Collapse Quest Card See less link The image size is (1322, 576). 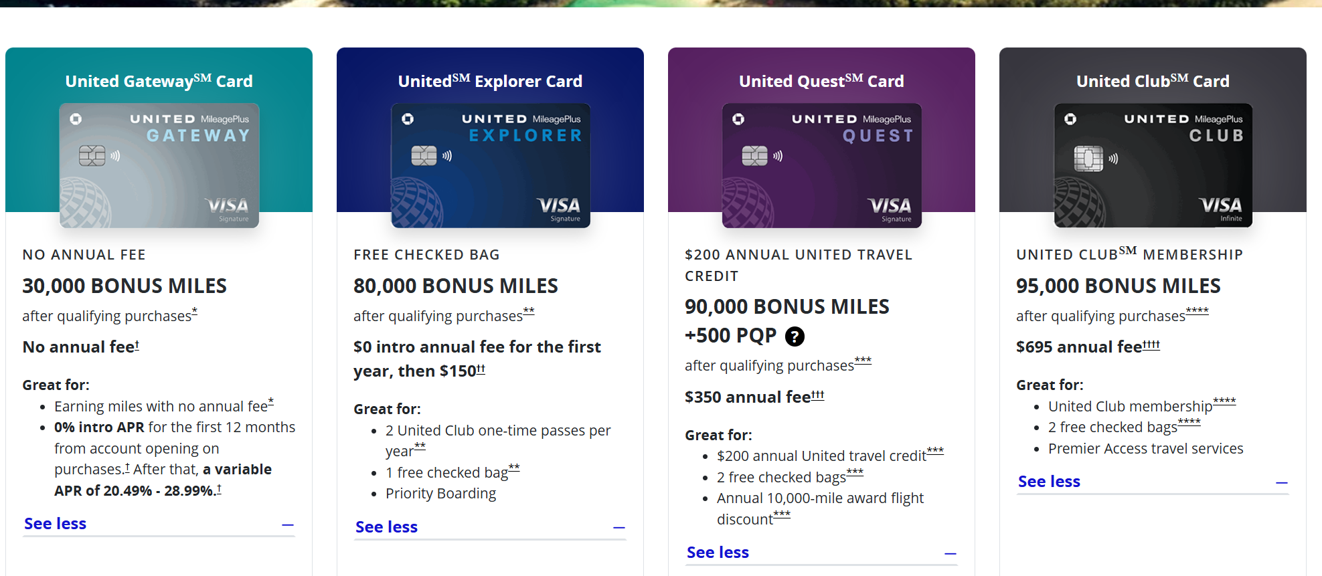(718, 553)
